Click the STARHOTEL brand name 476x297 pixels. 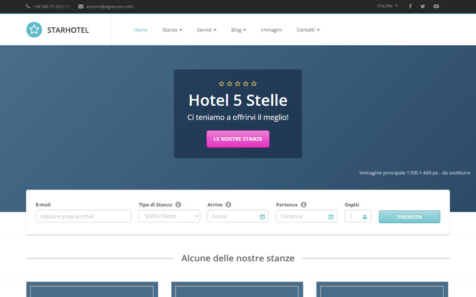click(68, 30)
